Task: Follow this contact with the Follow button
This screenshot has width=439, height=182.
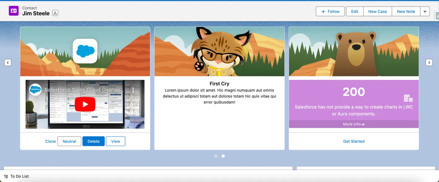Action: (x=330, y=11)
